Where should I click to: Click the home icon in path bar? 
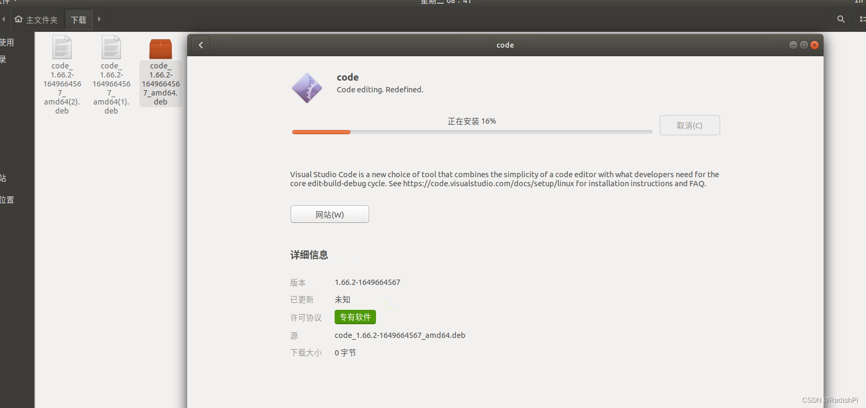point(19,19)
